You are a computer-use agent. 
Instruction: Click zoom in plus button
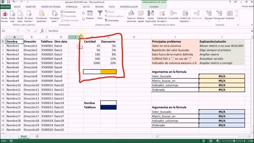coord(244,141)
